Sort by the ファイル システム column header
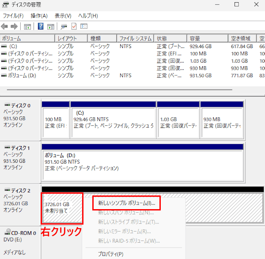The height and width of the screenshot is (259, 265). point(136,38)
